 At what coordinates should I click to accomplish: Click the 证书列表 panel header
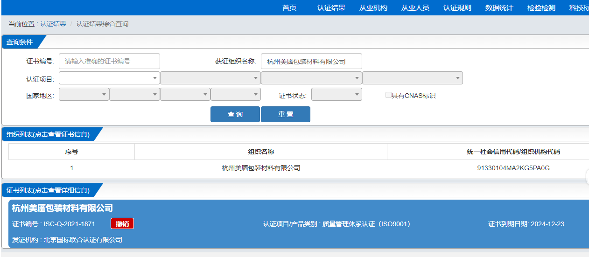[x=48, y=190]
